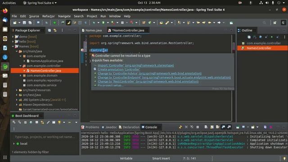Screen dimensions: 288x162
Task: Switch to the Javadoc tab
Action: tap(109, 127)
